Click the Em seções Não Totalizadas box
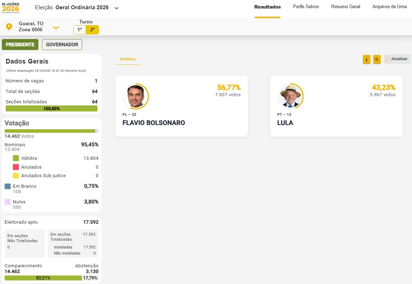Image resolution: width=412 pixels, height=284 pixels. [25, 244]
